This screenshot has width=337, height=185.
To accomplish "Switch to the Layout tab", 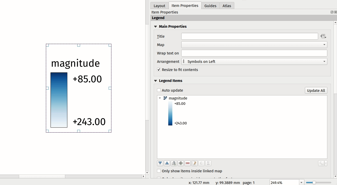I will [159, 6].
